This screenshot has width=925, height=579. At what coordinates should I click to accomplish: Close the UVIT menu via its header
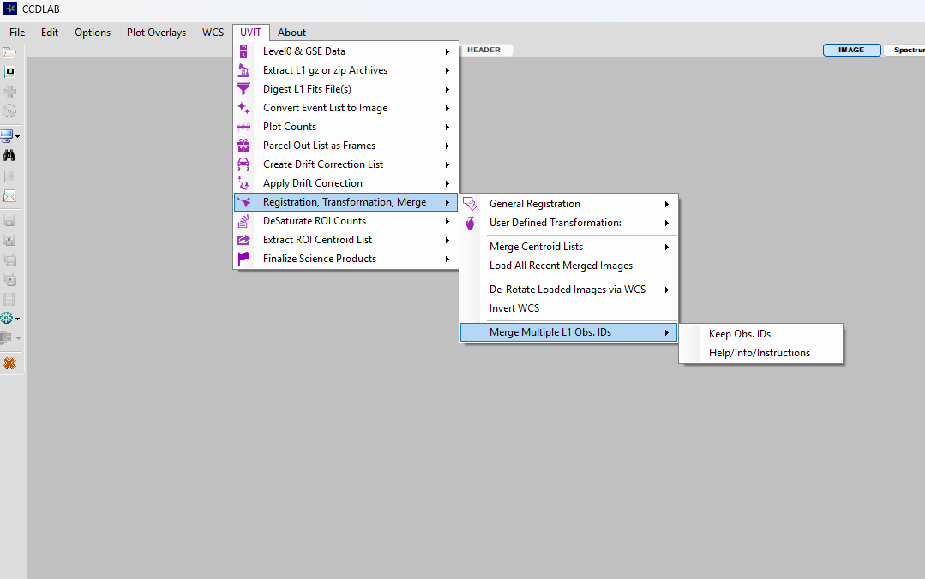pyautogui.click(x=250, y=33)
